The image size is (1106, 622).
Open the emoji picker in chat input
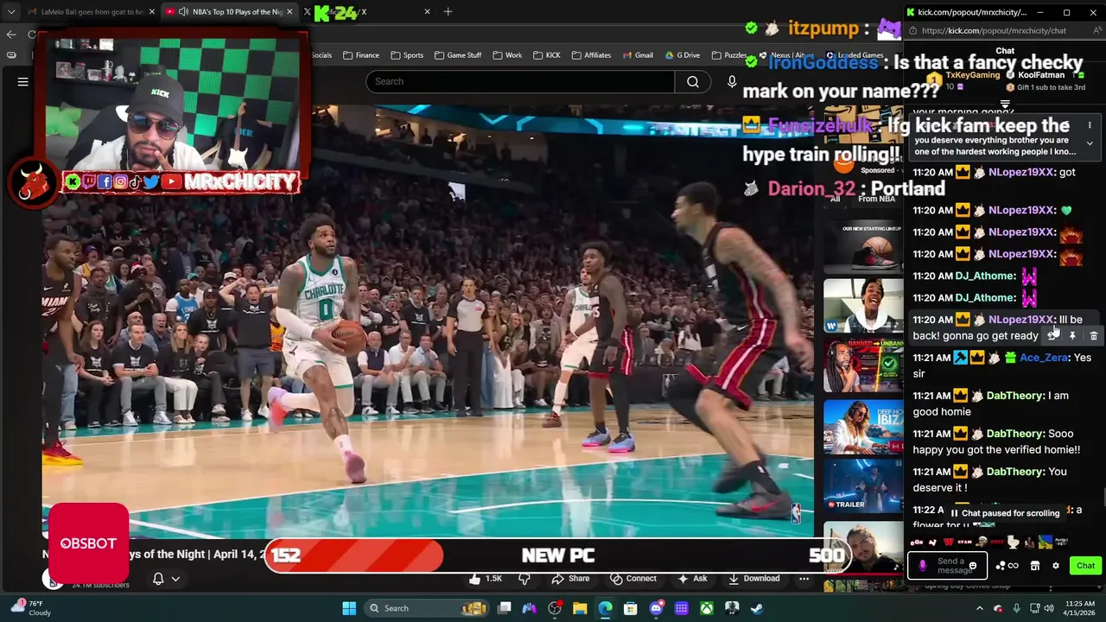point(973,566)
